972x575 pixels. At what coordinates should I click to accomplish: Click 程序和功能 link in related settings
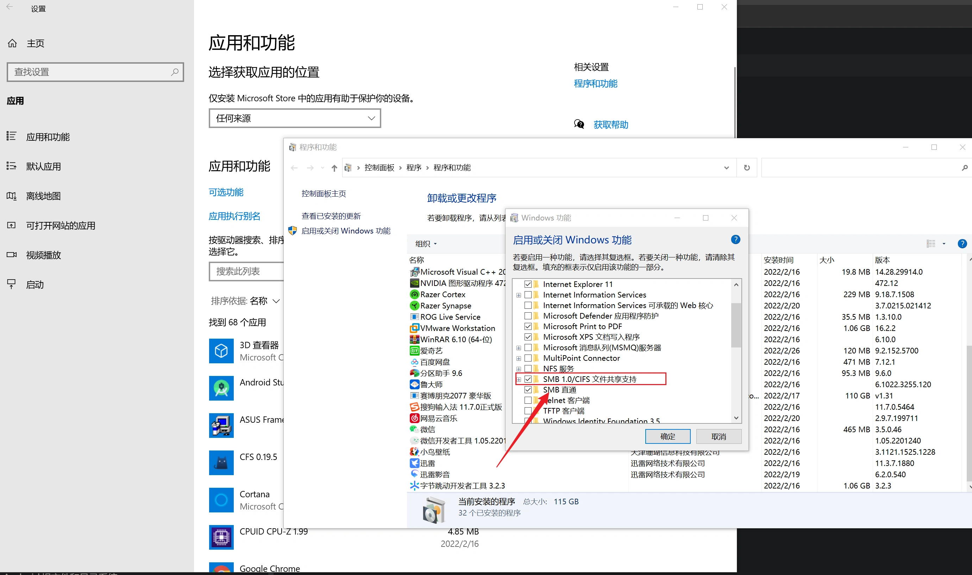pyautogui.click(x=595, y=83)
